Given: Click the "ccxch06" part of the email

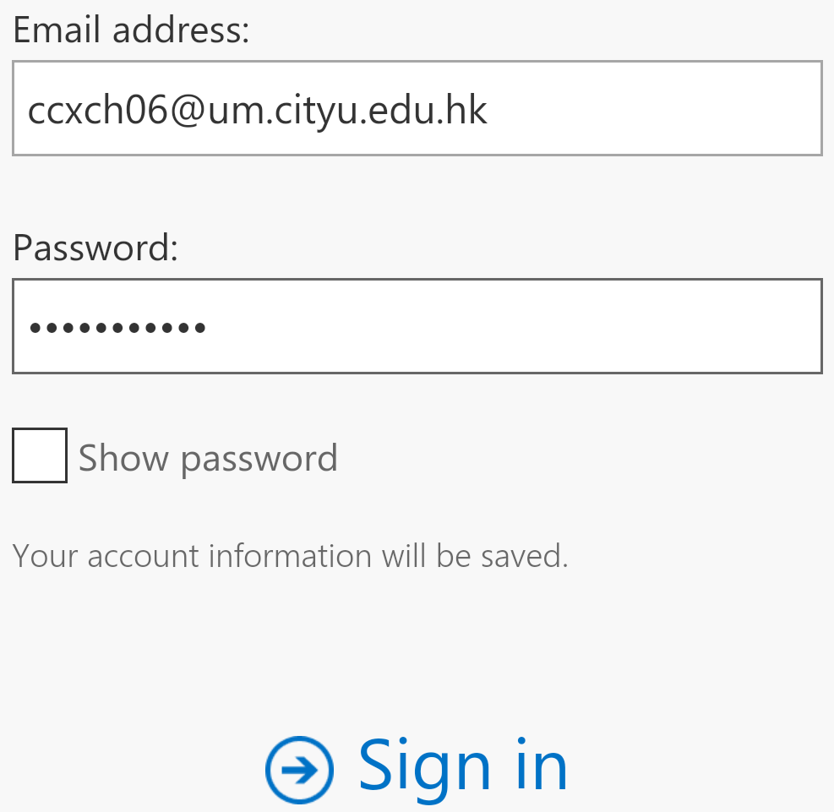Looking at the screenshot, I should coord(97,111).
